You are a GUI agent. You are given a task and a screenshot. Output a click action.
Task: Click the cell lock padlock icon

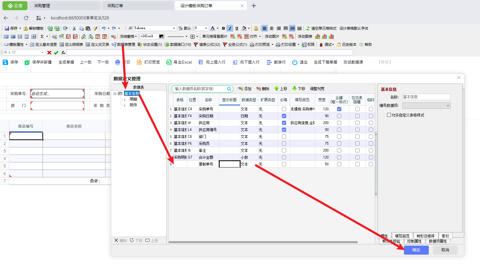256,28
